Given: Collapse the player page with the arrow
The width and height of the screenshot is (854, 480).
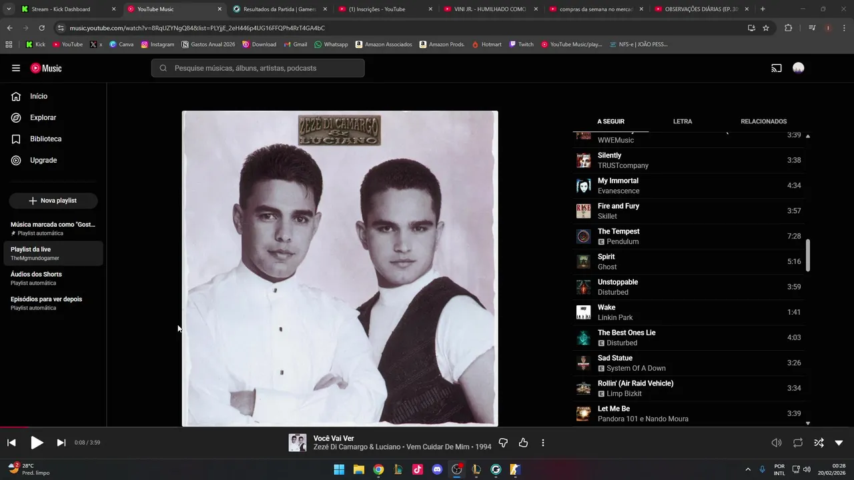Looking at the screenshot, I should [x=839, y=443].
